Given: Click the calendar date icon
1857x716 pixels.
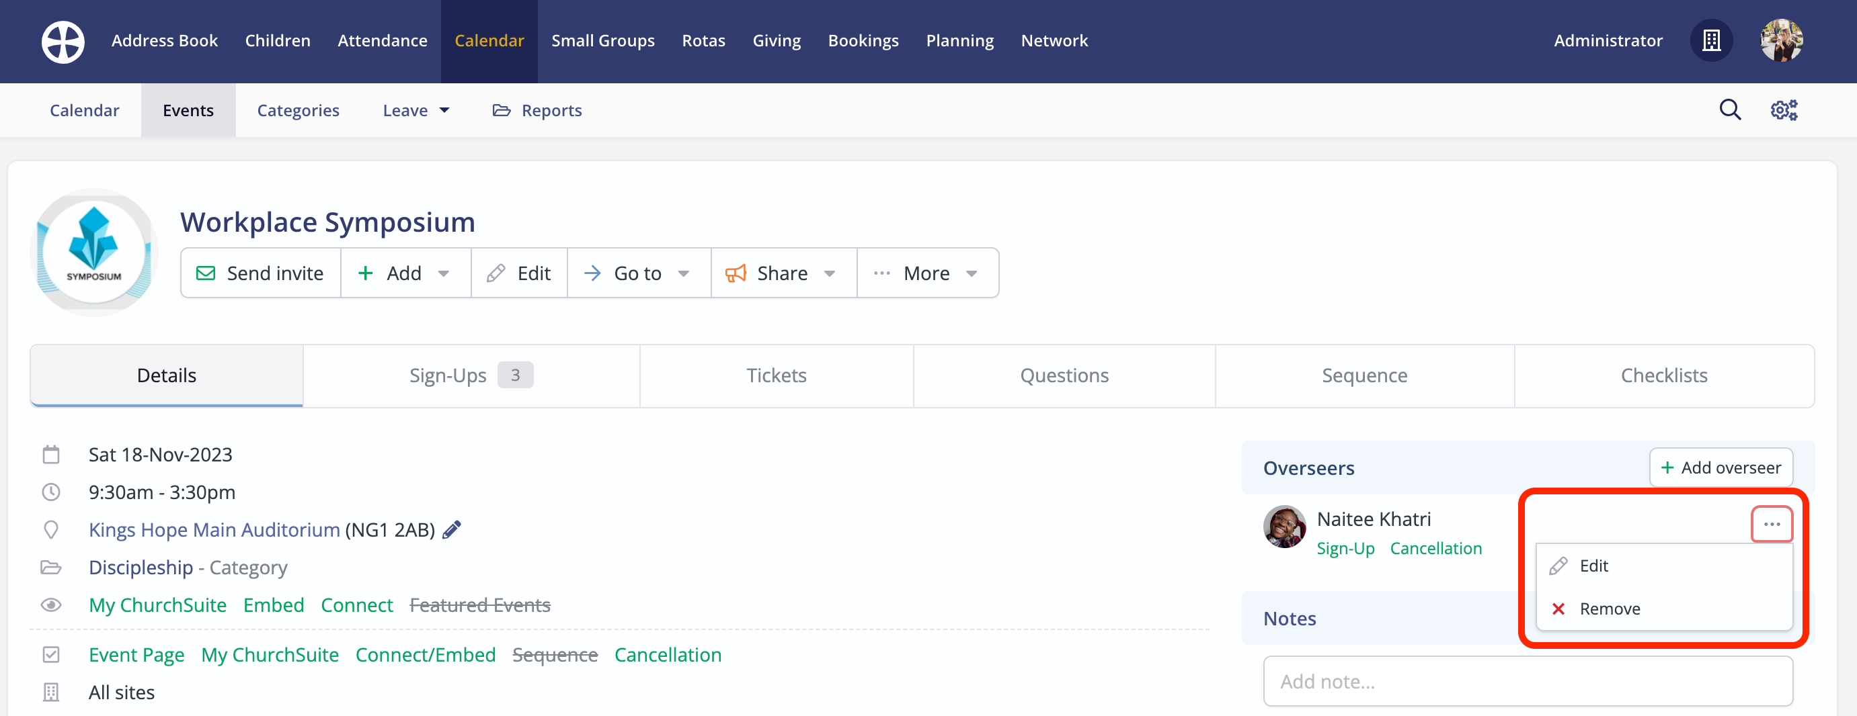Looking at the screenshot, I should point(51,455).
